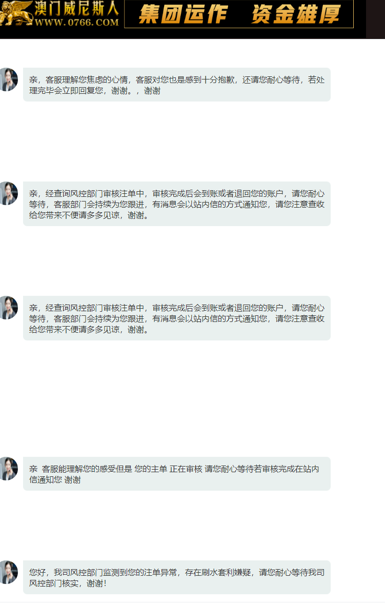This screenshot has height=605, width=385.
Task: Click avatar beside the 焦虑的心情 message
Action: [9, 79]
